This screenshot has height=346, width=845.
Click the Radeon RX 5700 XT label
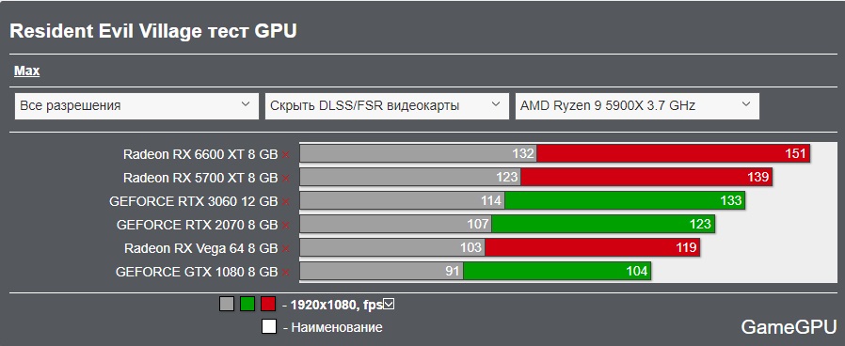coord(200,178)
